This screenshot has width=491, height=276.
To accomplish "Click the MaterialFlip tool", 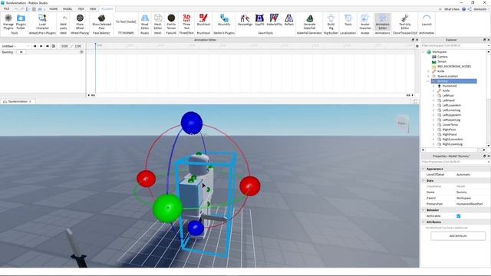I will pos(274,20).
